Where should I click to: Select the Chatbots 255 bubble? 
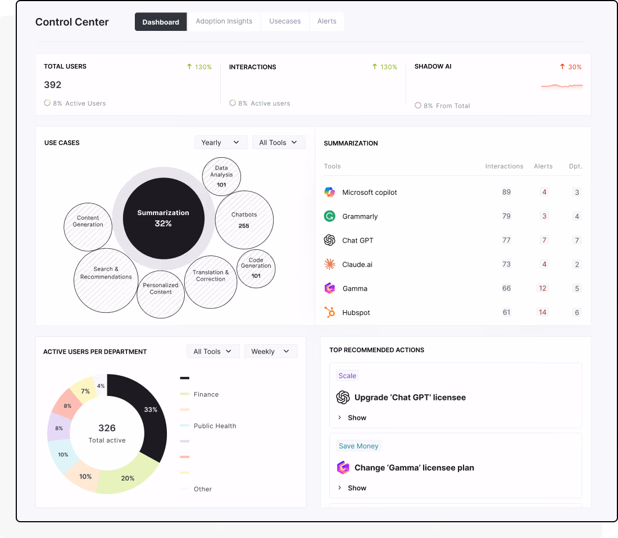click(x=244, y=220)
